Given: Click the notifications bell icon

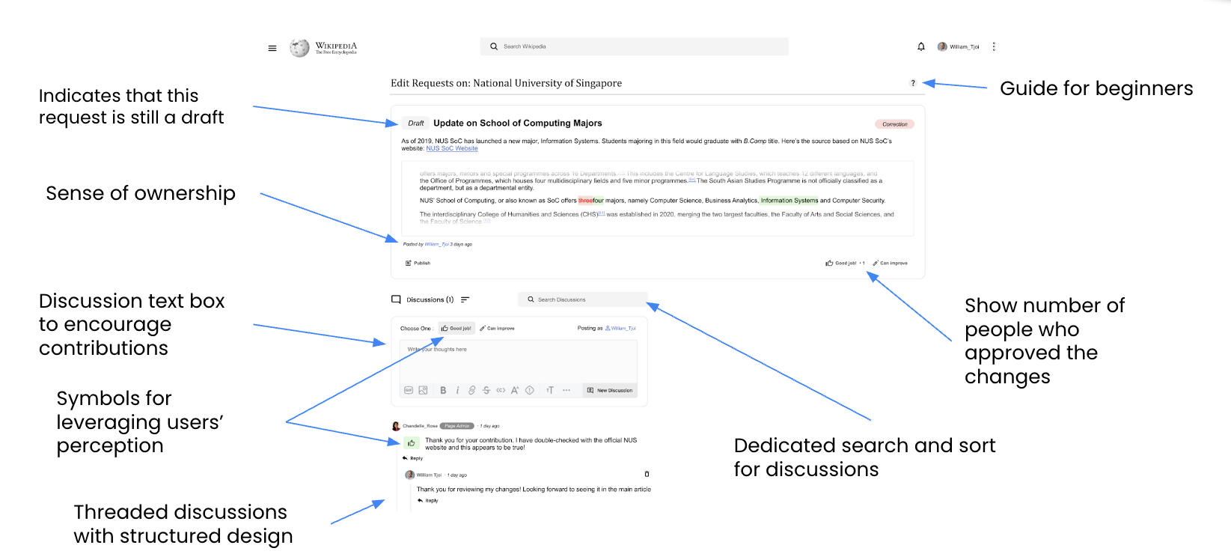Looking at the screenshot, I should [921, 46].
